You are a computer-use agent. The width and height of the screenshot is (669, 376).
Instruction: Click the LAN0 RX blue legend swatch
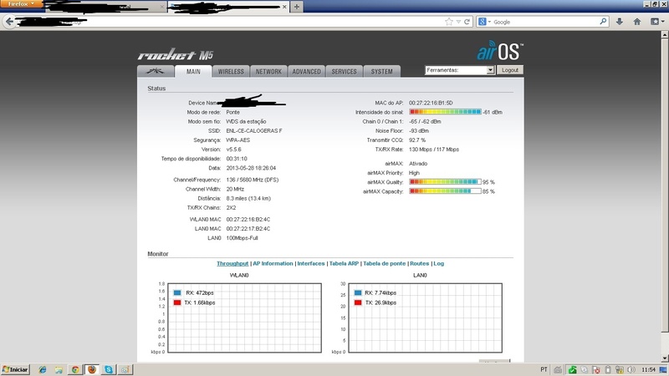pos(358,293)
